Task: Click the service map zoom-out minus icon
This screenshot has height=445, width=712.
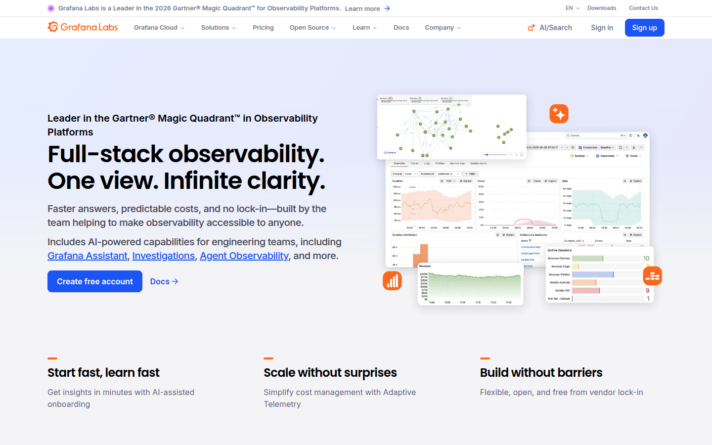Action: click(511, 155)
